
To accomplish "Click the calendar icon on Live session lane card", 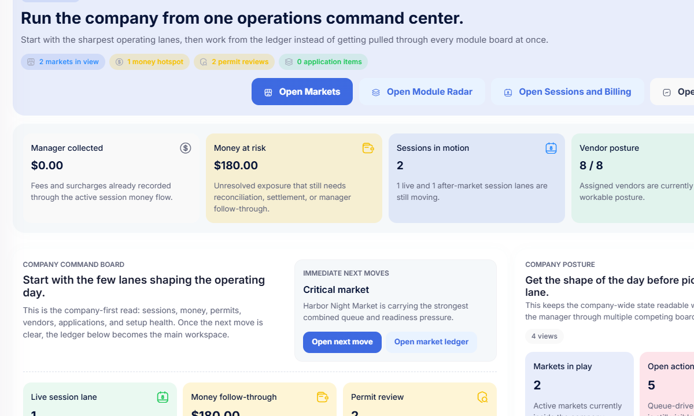I will pos(163,397).
